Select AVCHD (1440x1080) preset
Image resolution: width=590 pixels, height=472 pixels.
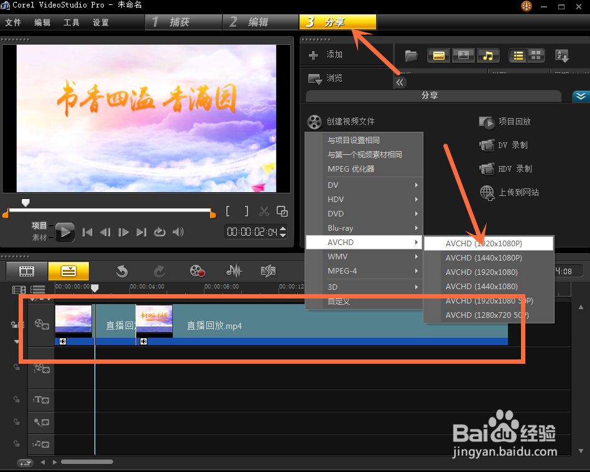click(x=489, y=287)
